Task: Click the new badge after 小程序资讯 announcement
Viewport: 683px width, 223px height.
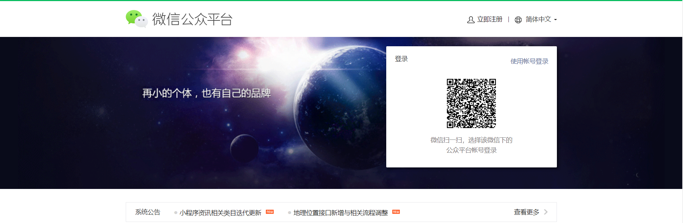Action: tap(269, 212)
